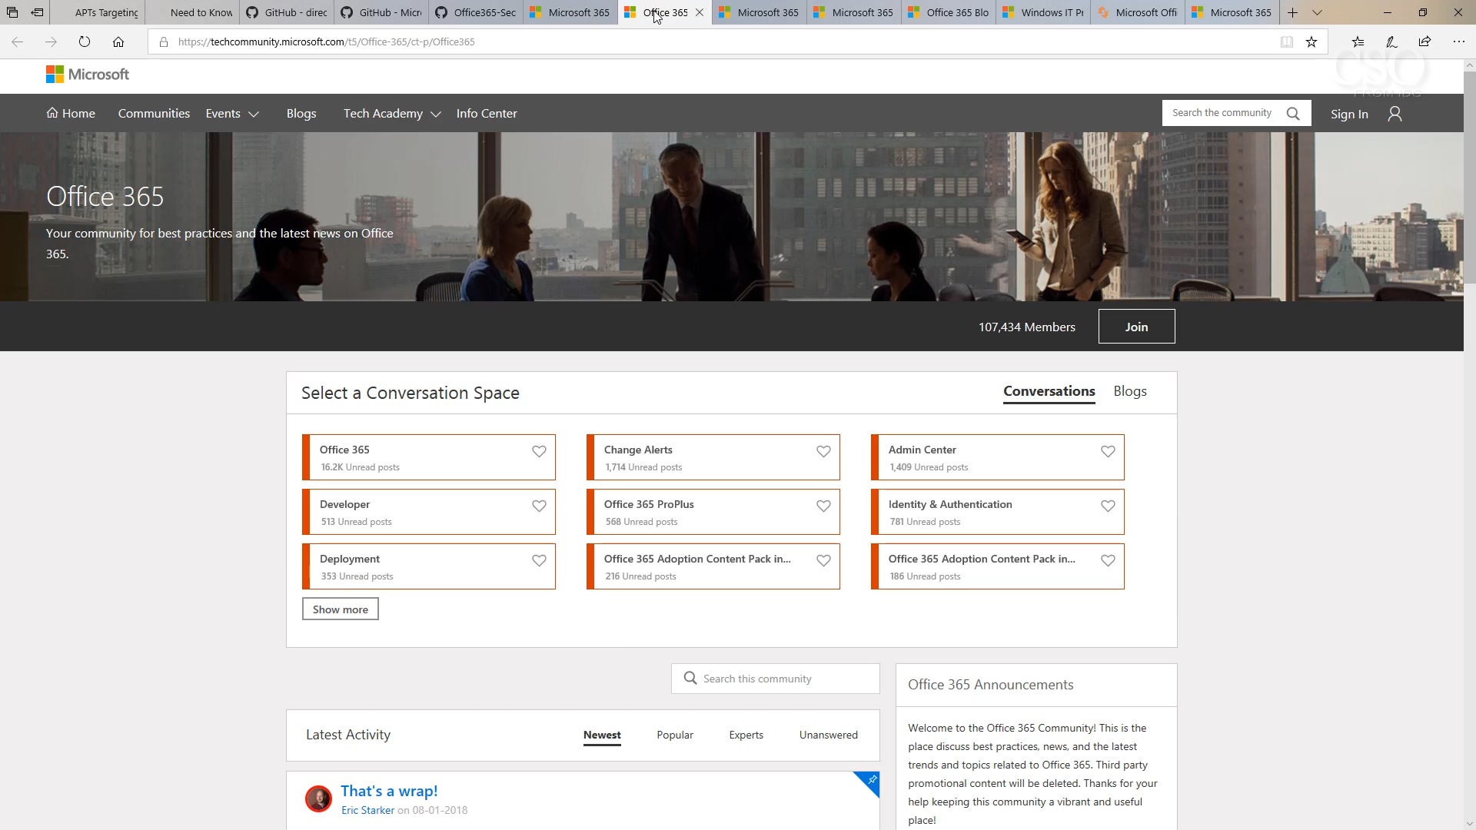Switch to the Office 365 Blo tab
Viewport: 1476px width, 830px height.
949,12
